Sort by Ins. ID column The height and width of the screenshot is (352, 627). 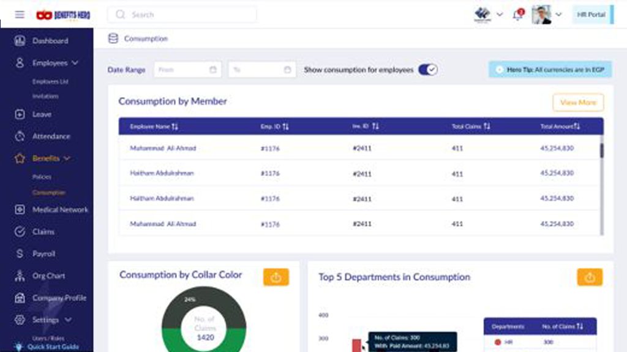(x=375, y=126)
